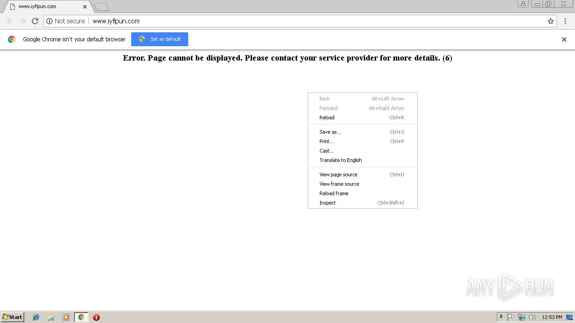Dismiss the default browser notification bar
Image resolution: width=575 pixels, height=323 pixels.
564,39
